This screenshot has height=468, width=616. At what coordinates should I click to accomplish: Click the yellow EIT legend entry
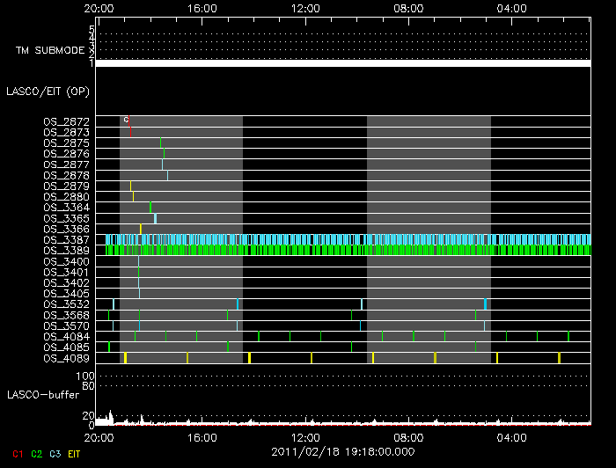click(74, 454)
